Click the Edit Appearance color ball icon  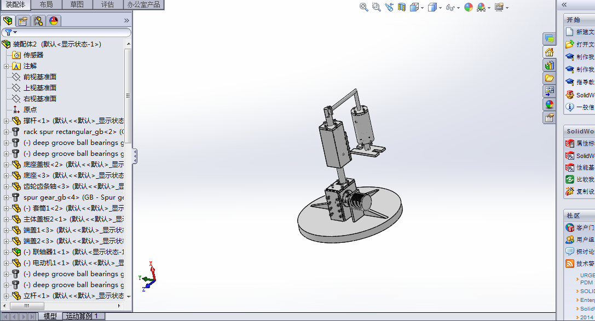pyautogui.click(x=469, y=7)
